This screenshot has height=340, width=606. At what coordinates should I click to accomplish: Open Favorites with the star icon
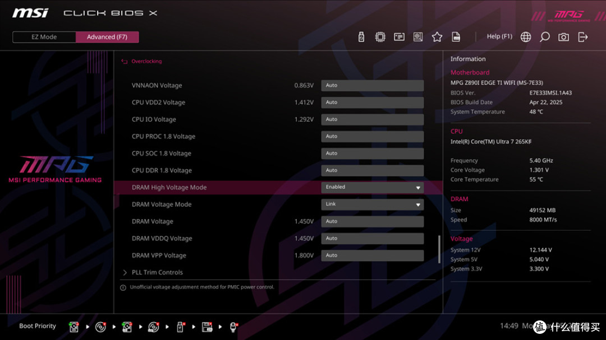click(437, 36)
